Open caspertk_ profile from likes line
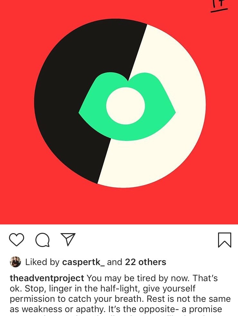Image resolution: width=238 pixels, height=316 pixels. click(x=83, y=262)
